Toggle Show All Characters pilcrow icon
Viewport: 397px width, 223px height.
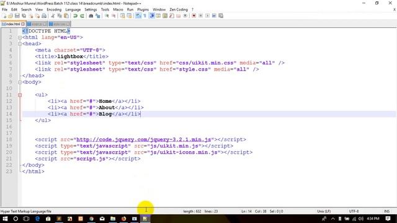click(x=145, y=15)
